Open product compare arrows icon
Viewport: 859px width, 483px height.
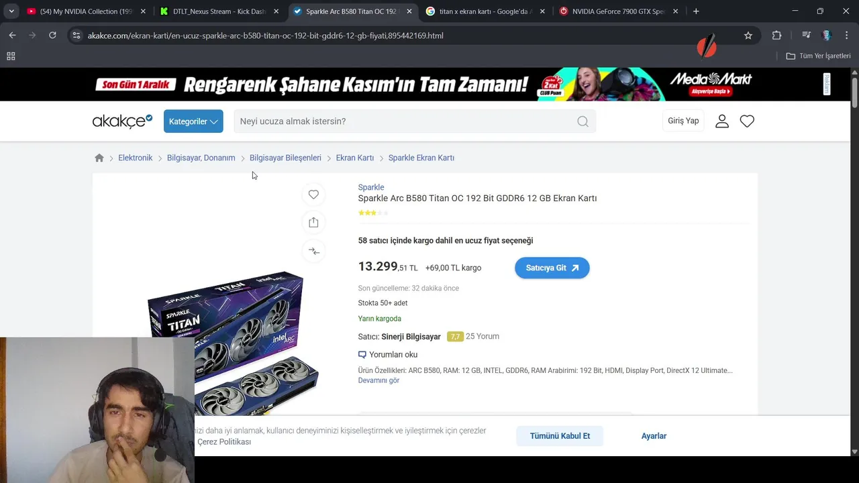(313, 251)
